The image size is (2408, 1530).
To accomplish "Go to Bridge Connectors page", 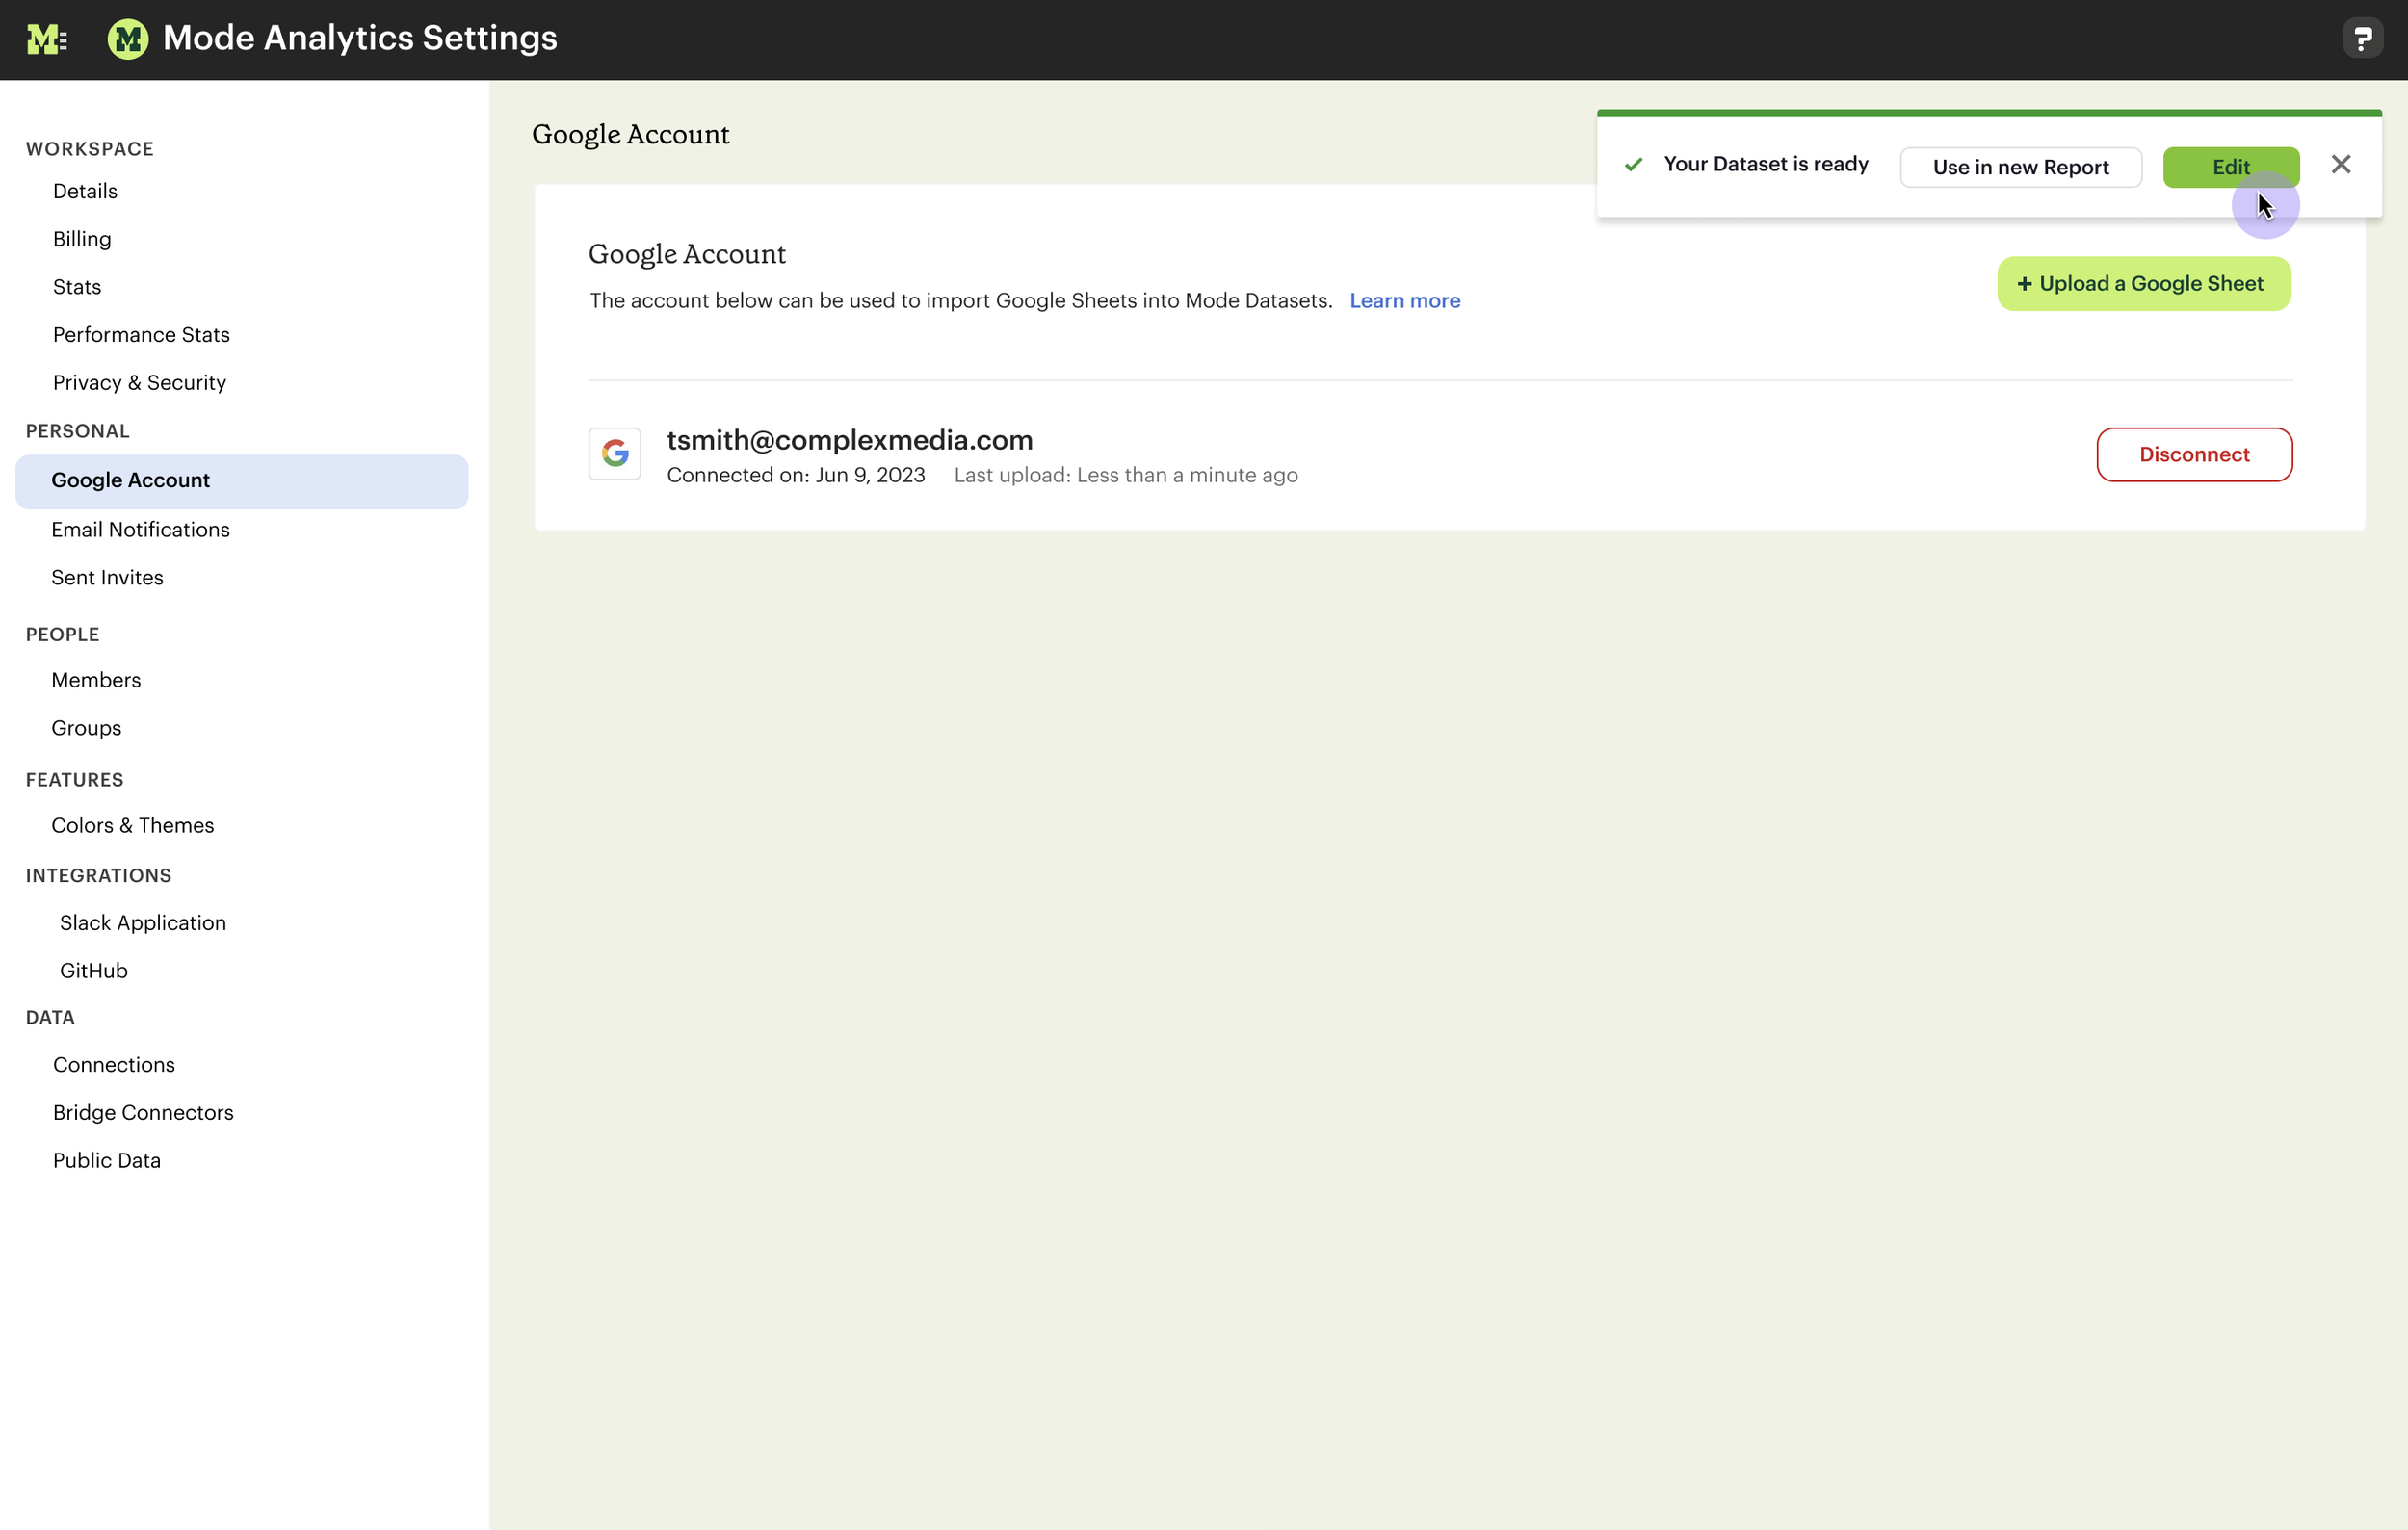I will pyautogui.click(x=143, y=1112).
